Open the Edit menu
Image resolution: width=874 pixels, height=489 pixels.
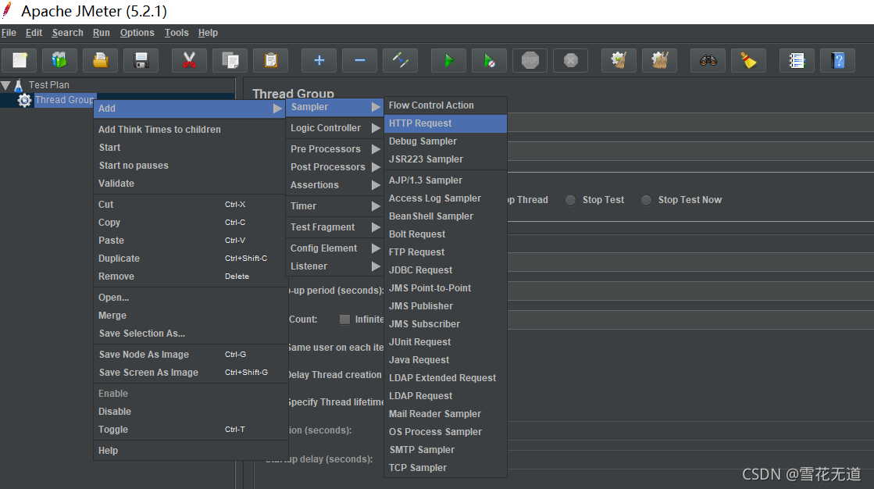pyautogui.click(x=34, y=33)
